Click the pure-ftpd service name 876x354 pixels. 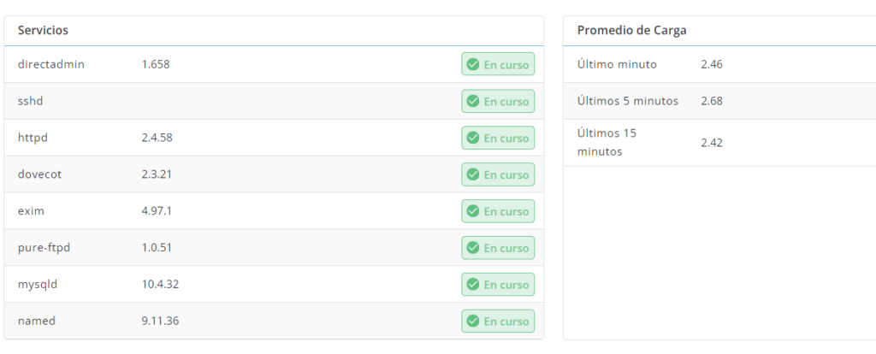44,248
